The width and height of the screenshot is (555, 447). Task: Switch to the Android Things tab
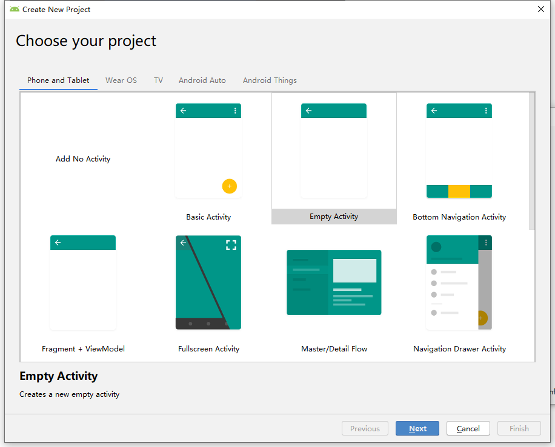270,80
